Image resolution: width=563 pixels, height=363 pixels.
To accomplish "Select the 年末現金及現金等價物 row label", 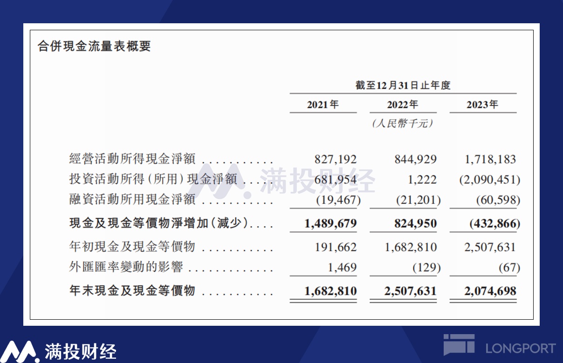I will [132, 291].
